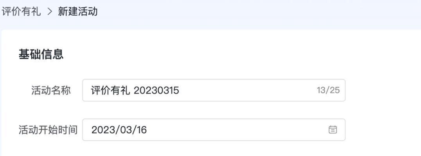The height and width of the screenshot is (156, 421).
Task: Click the breadcrumb chevron separator arrow
Action: coord(50,12)
